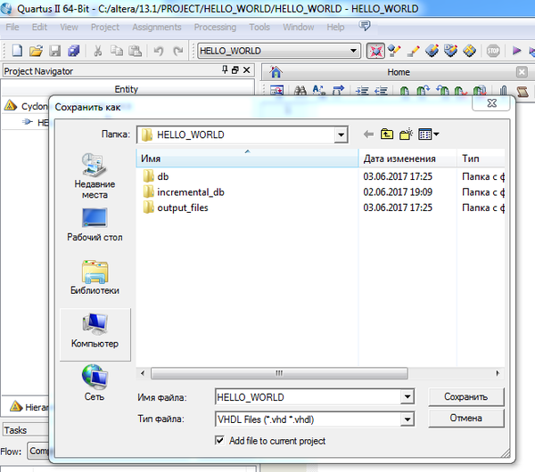Expand the file name dropdown arrow
Screen dimensions: 535x472
click(x=407, y=397)
